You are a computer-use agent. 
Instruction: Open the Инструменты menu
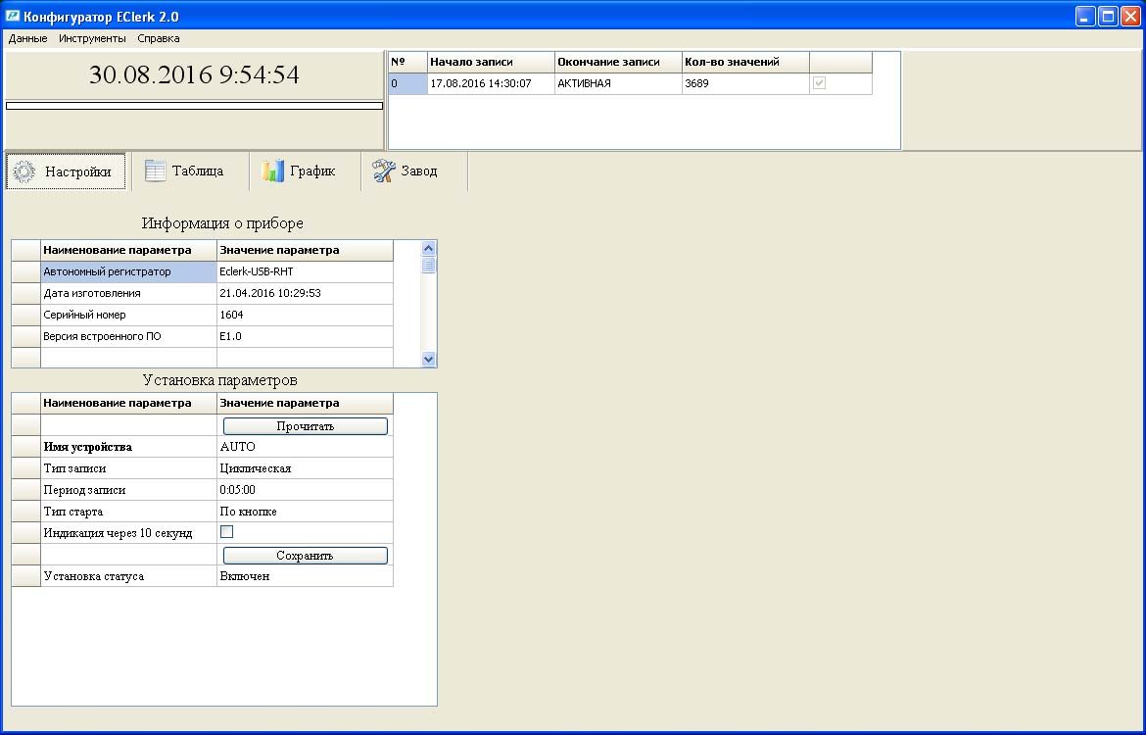click(92, 38)
